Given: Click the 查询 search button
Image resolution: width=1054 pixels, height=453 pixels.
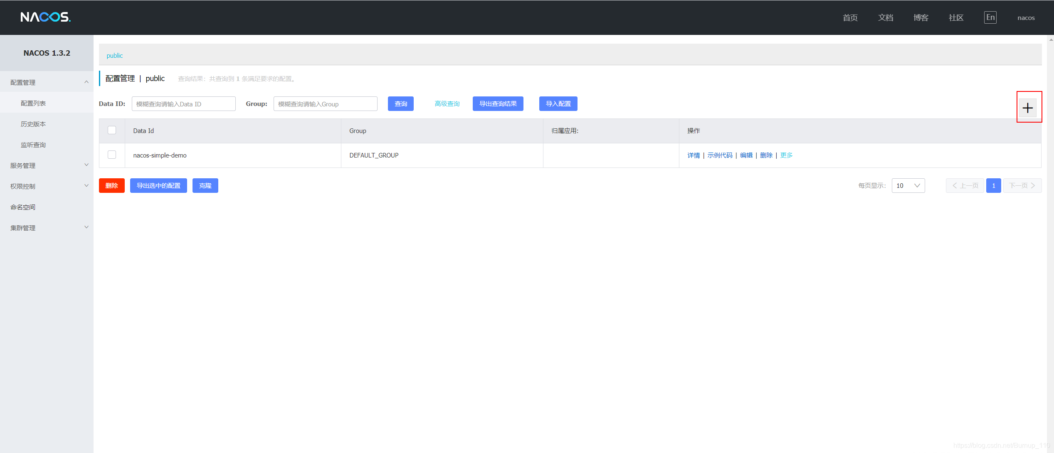Looking at the screenshot, I should click(401, 103).
